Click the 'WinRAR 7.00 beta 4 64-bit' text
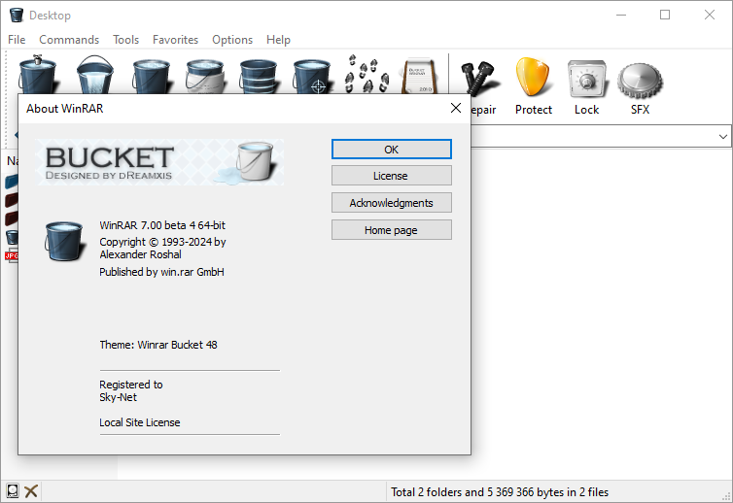The width and height of the screenshot is (733, 503). [162, 225]
